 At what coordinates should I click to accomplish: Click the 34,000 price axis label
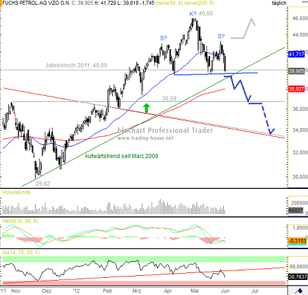pyautogui.click(x=300, y=130)
